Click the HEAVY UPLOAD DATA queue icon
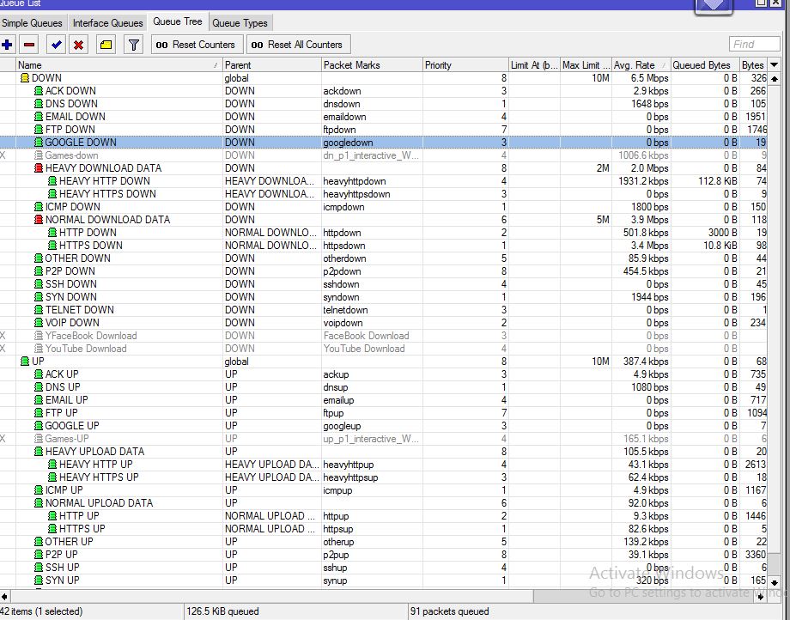This screenshot has width=790, height=620. pos(39,452)
